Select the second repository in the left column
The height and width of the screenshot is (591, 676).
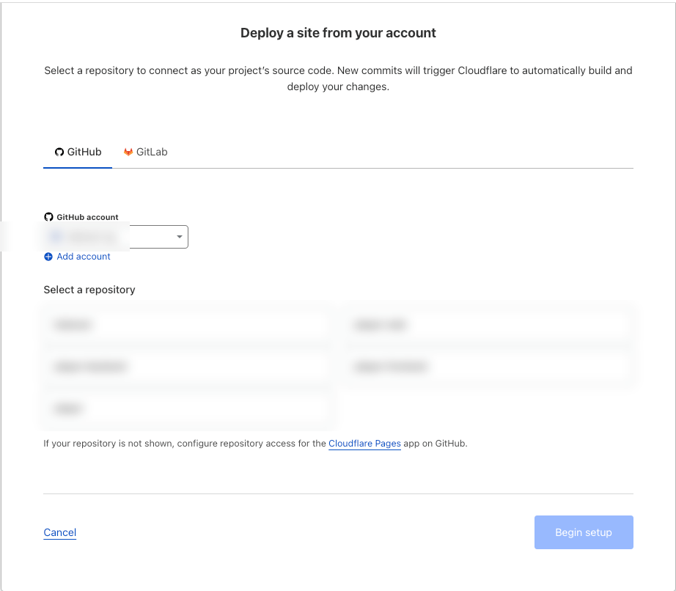pos(185,366)
